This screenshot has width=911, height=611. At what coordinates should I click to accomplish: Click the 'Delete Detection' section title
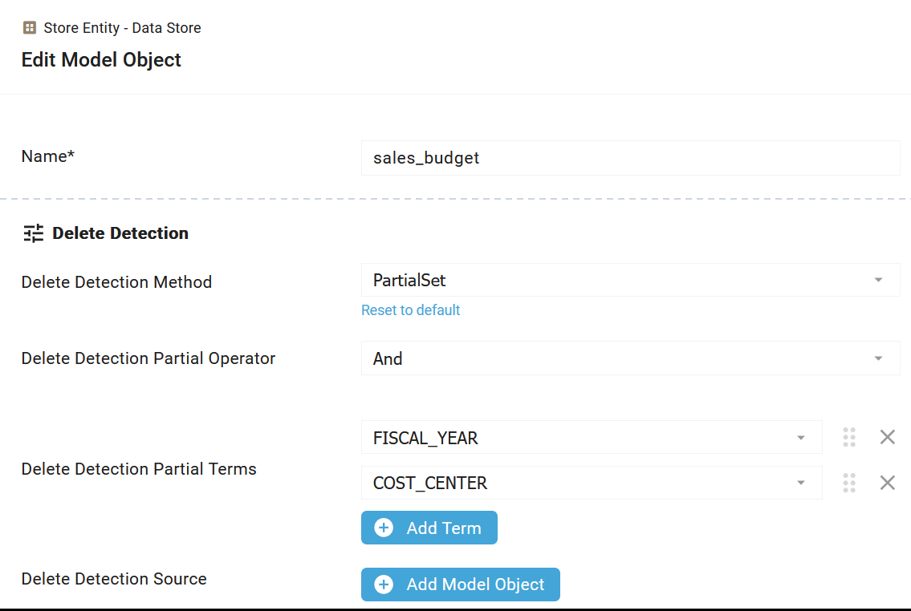click(120, 233)
